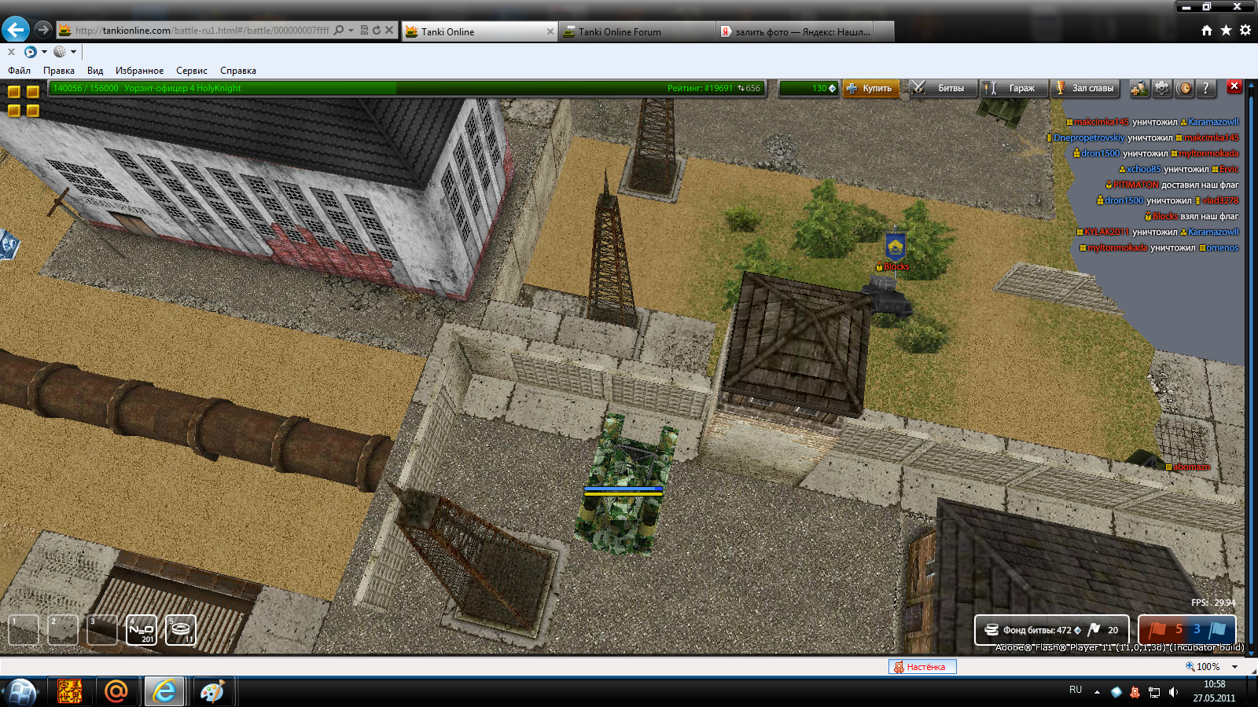Click the Купить button
This screenshot has height=707, width=1258.
(x=870, y=88)
